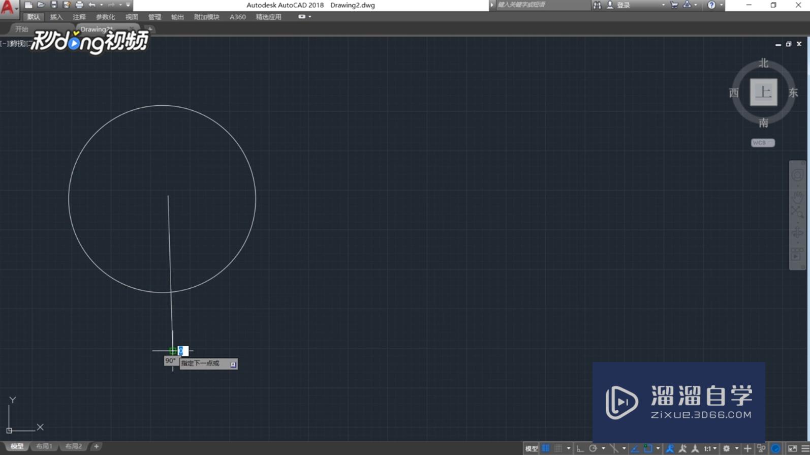The image size is (810, 455).
Task: Expand the search field arrow
Action: (x=492, y=5)
